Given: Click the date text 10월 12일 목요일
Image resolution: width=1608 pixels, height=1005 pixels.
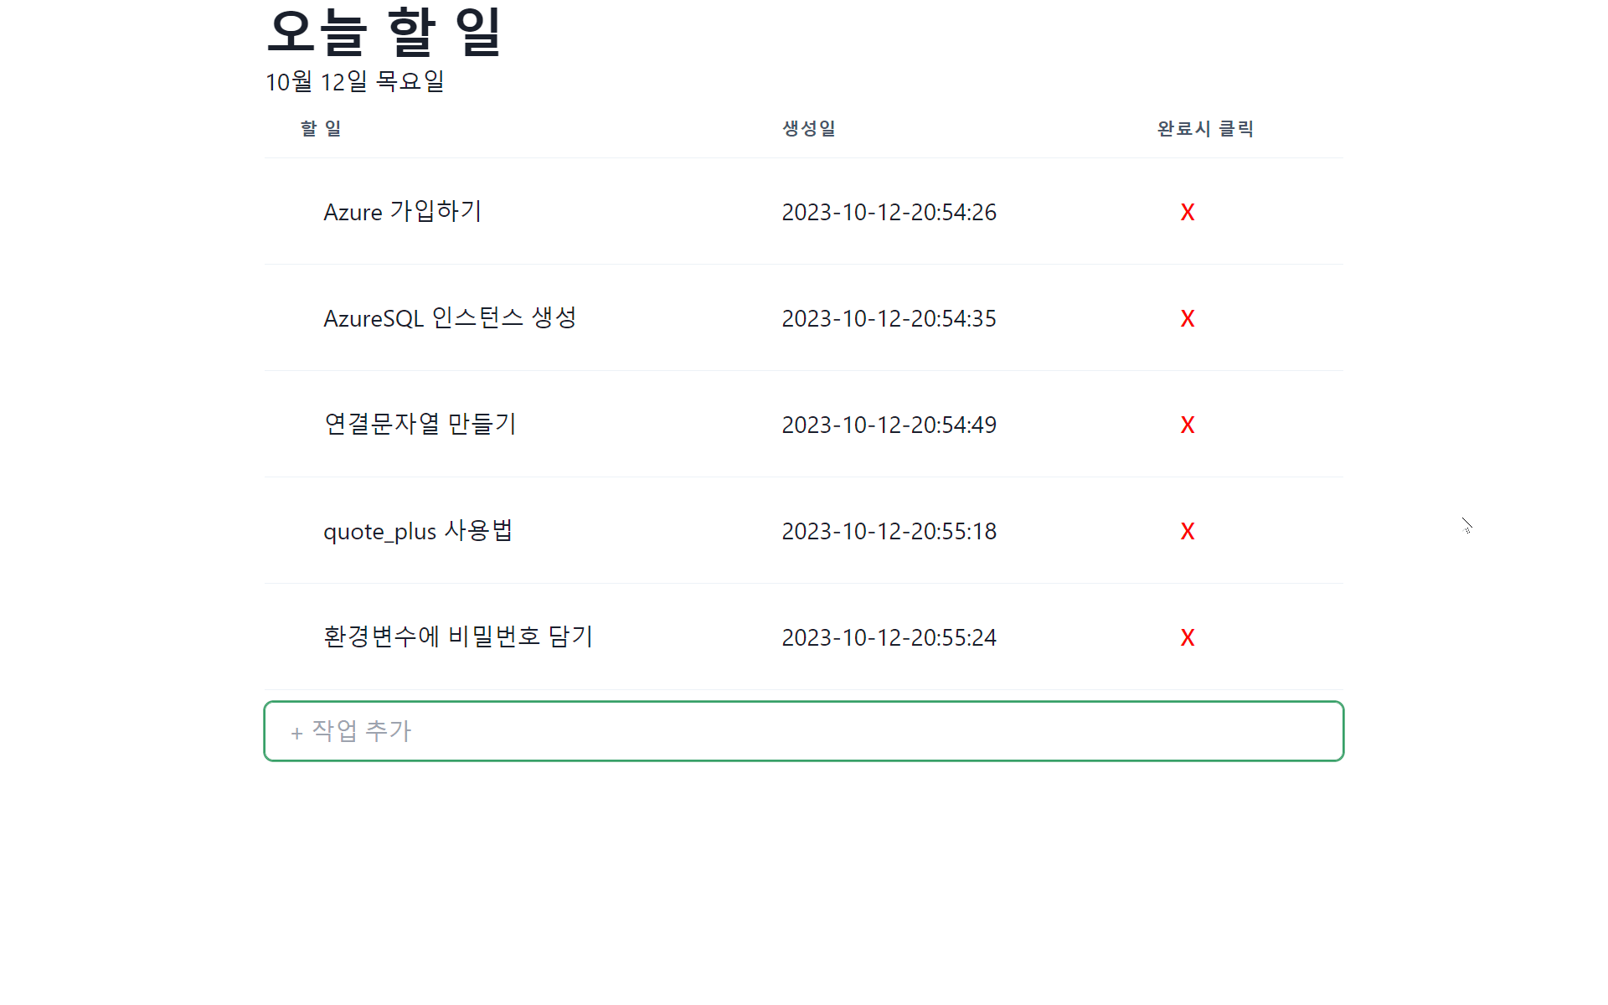Looking at the screenshot, I should click(354, 81).
